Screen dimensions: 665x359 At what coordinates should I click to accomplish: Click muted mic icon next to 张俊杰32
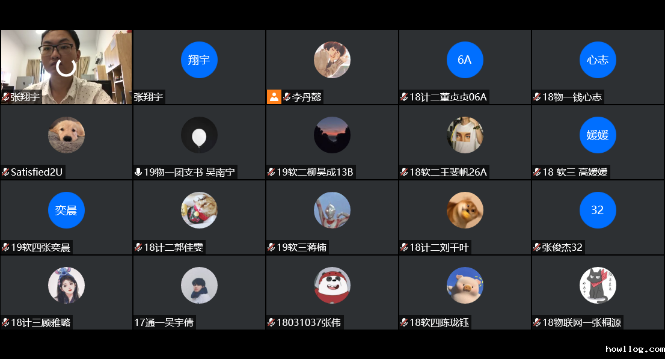537,247
